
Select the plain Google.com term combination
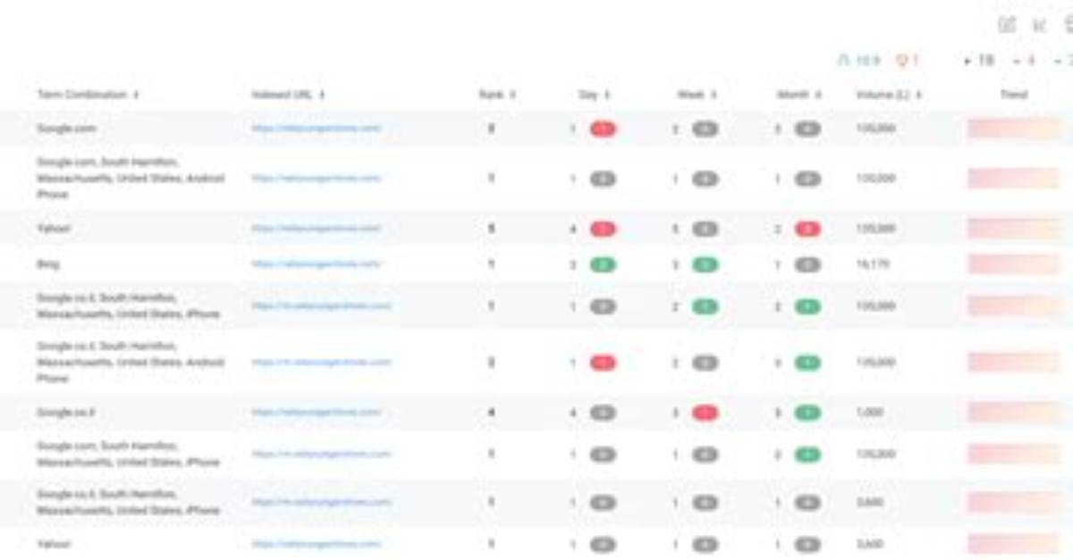tap(66, 129)
